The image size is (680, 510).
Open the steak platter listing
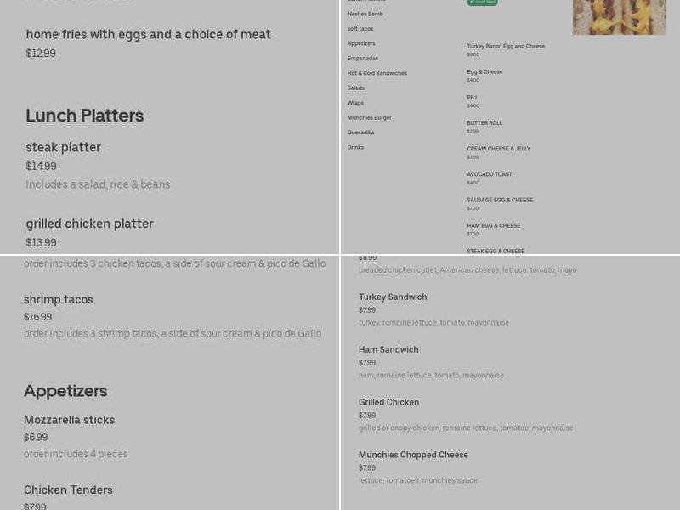point(63,147)
